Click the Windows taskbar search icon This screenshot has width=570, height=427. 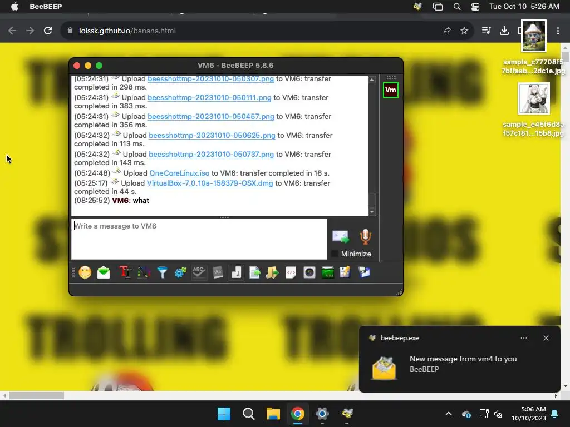[x=249, y=414]
